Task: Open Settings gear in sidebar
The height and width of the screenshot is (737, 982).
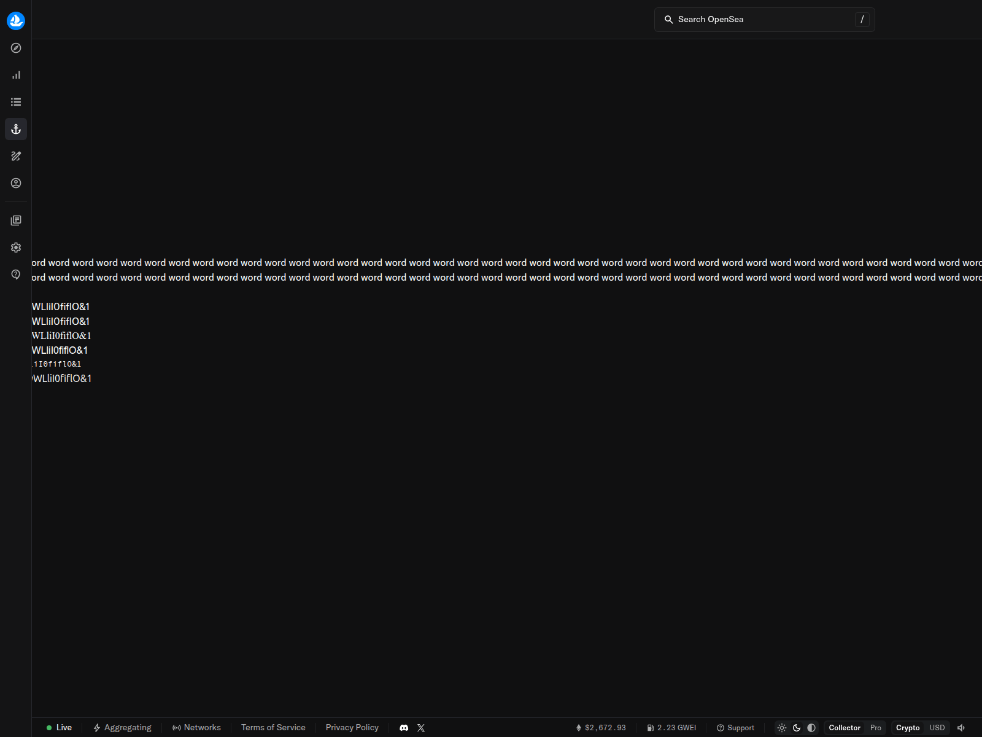Action: (x=16, y=248)
